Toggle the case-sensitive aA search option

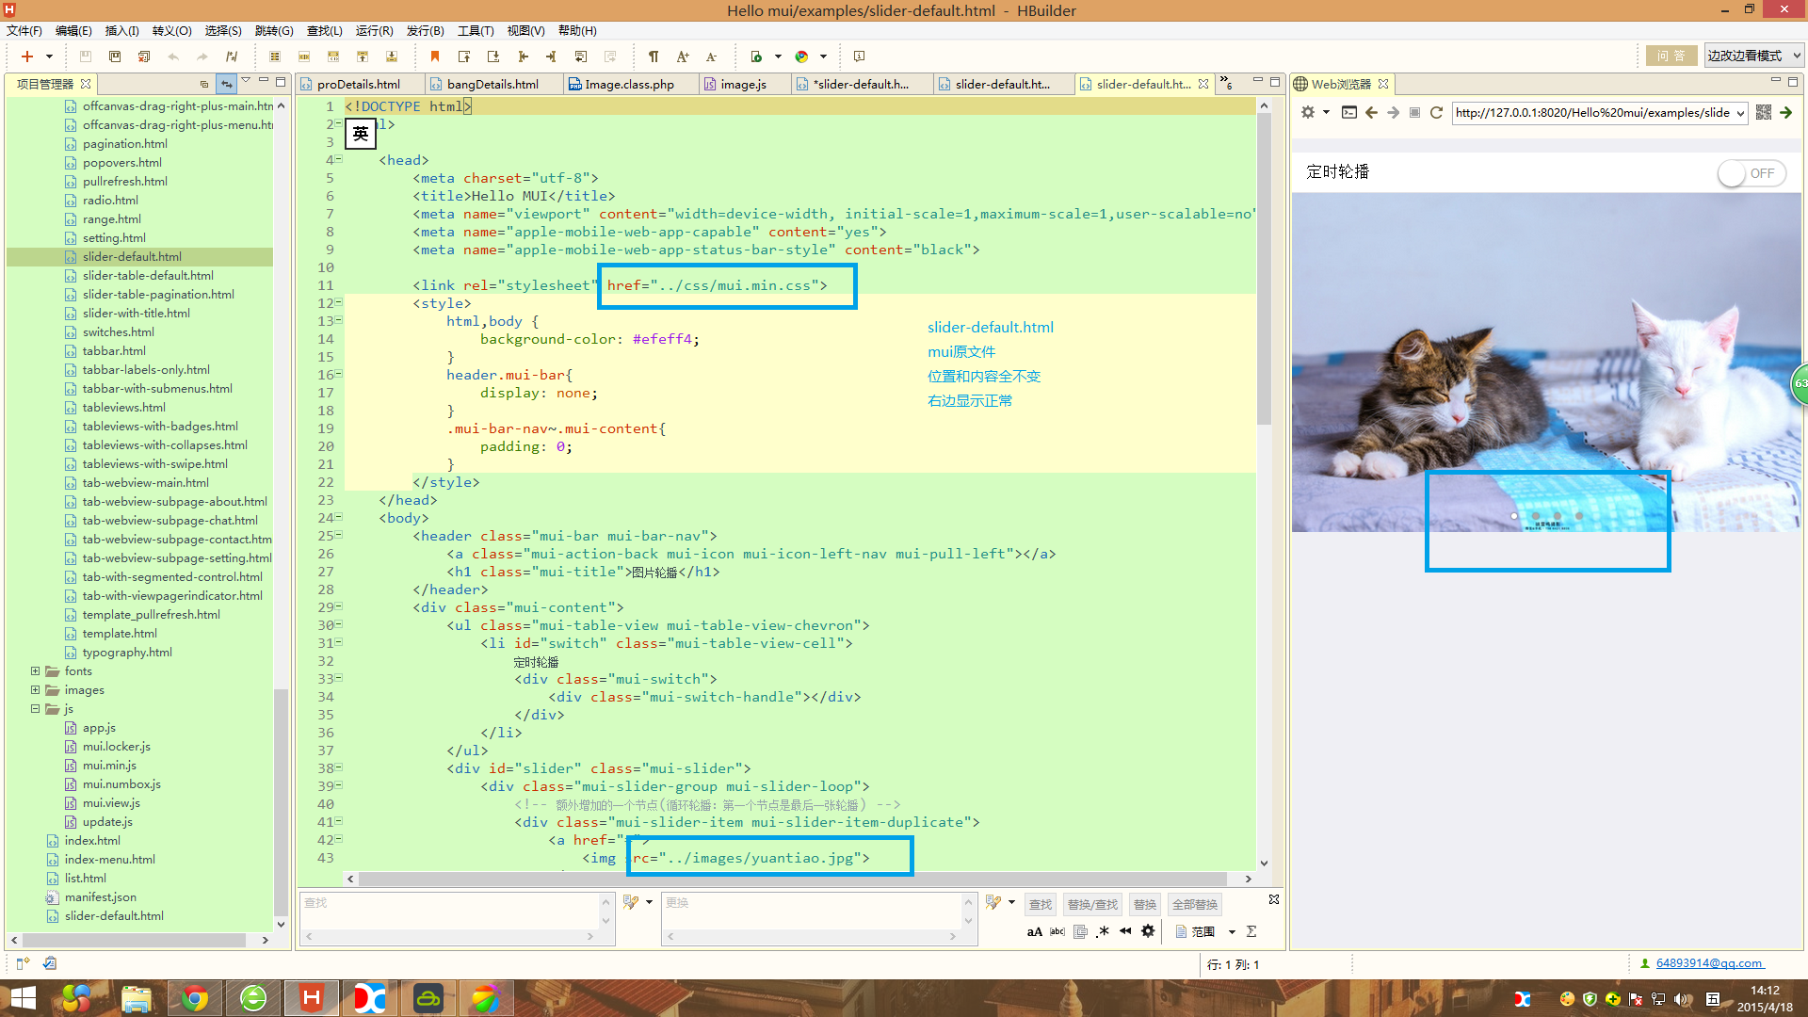pos(1034,932)
